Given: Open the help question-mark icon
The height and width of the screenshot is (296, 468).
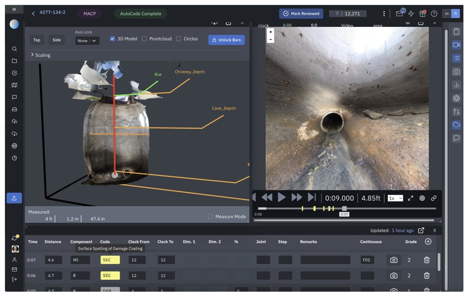Looking at the screenshot, I should pos(434,13).
